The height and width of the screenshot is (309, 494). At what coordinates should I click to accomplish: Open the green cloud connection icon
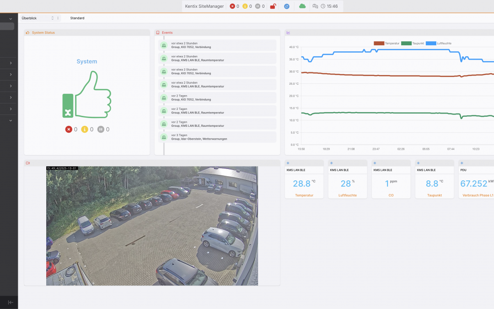pyautogui.click(x=302, y=6)
